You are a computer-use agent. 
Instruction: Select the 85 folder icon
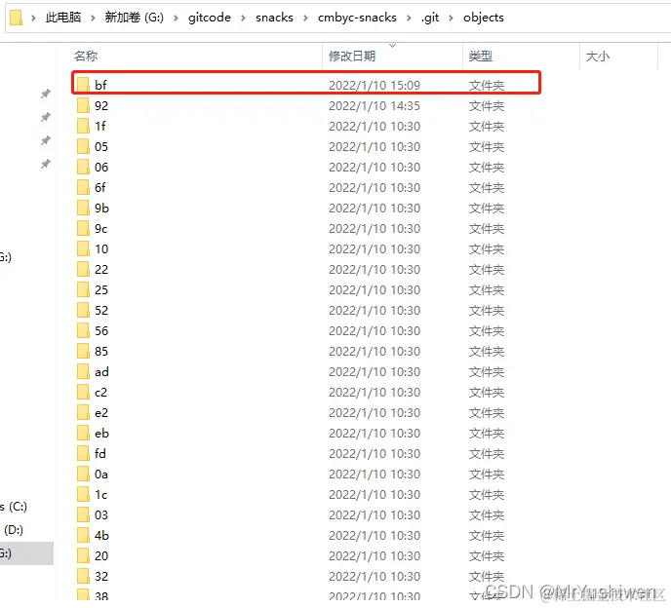(x=83, y=352)
